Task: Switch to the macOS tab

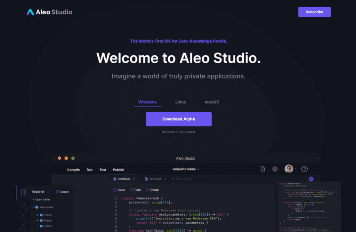Action: coord(212,102)
